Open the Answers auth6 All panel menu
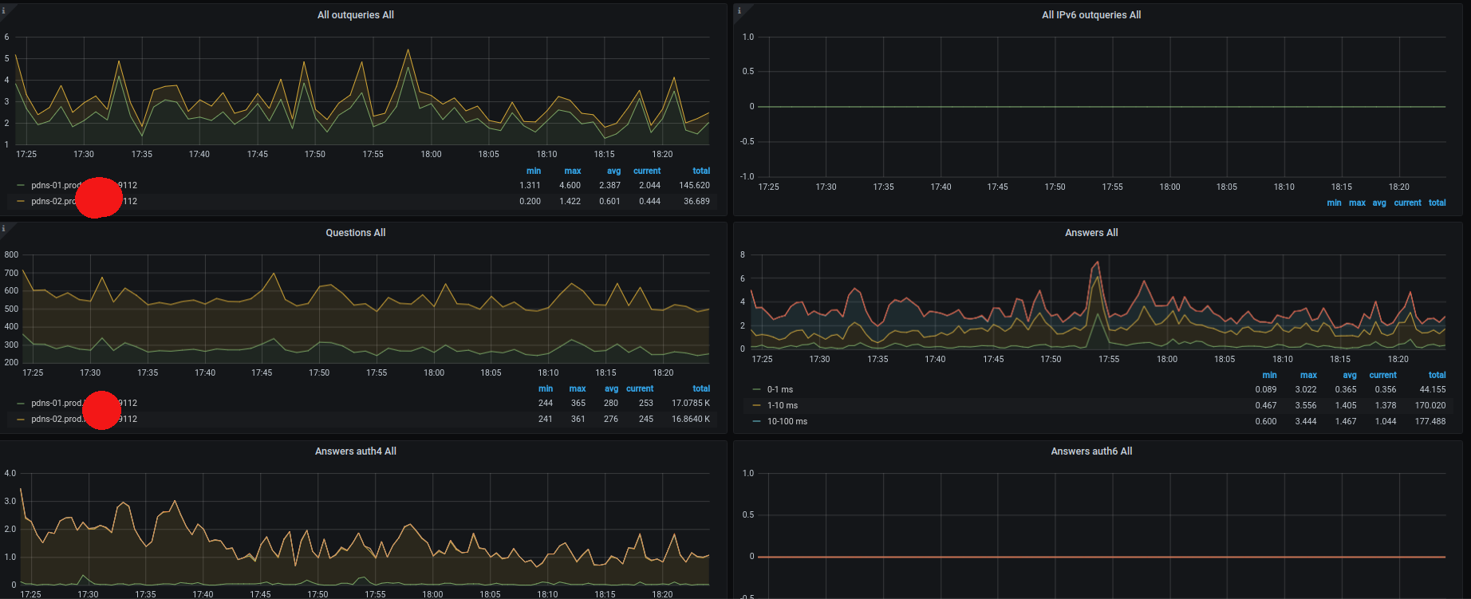Image resolution: width=1471 pixels, height=599 pixels. click(1091, 451)
